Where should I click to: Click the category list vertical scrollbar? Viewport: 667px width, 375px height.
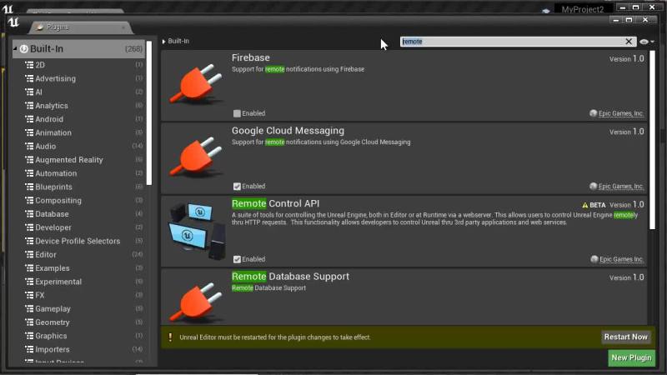tap(149, 113)
